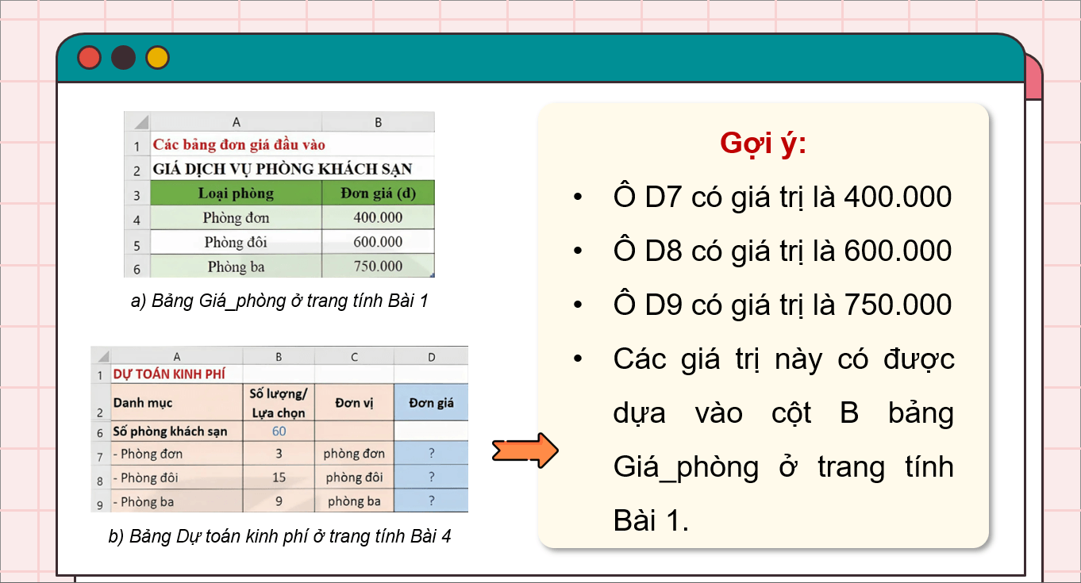Click the black circle in the title bar
Screen dimensions: 1081x583
[123, 58]
